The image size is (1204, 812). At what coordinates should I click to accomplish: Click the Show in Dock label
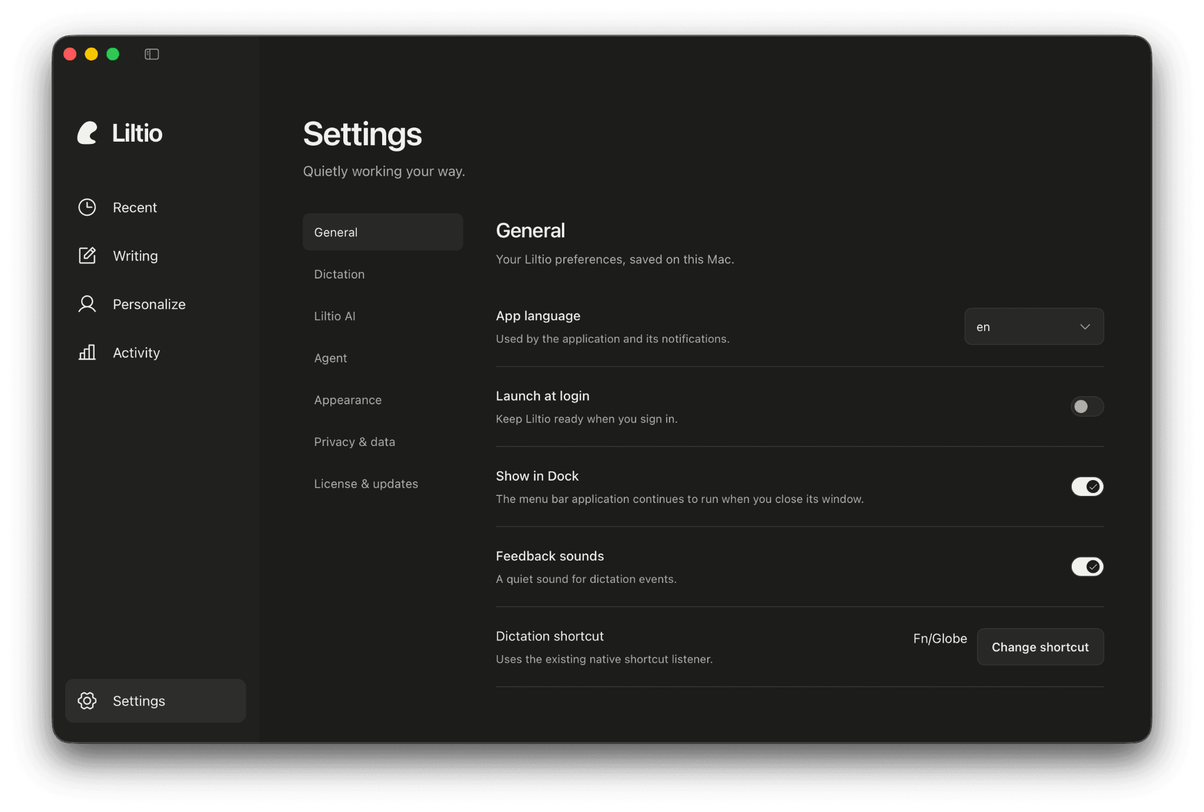(x=537, y=476)
